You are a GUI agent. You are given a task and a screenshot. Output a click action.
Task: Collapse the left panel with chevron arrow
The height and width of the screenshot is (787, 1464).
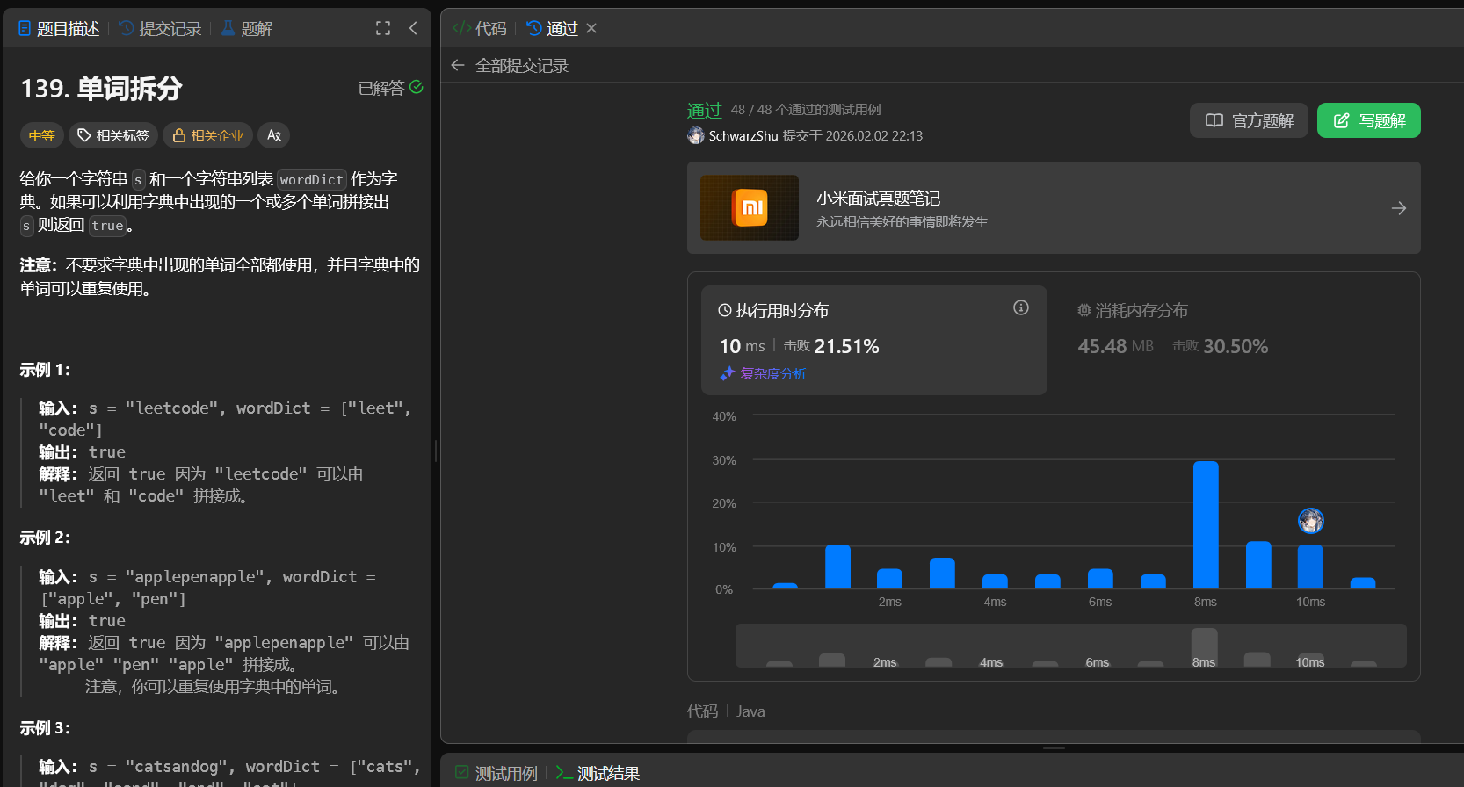413,28
